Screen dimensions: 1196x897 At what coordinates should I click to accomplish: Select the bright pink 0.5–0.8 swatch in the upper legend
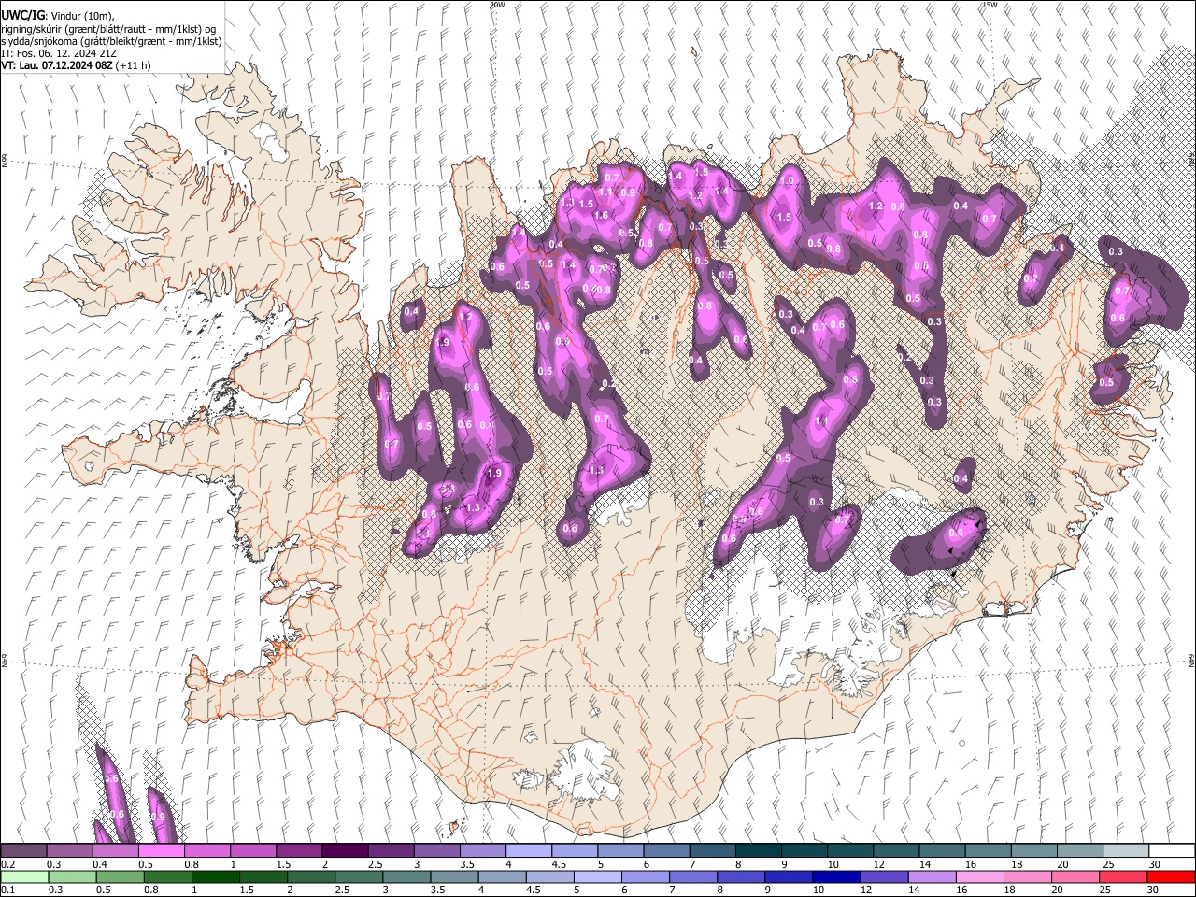click(x=161, y=851)
